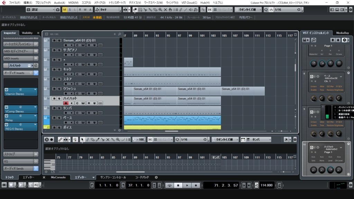354x199 pixels.
Task: Select the Mute tool in main toolbar
Action: tap(165, 10)
